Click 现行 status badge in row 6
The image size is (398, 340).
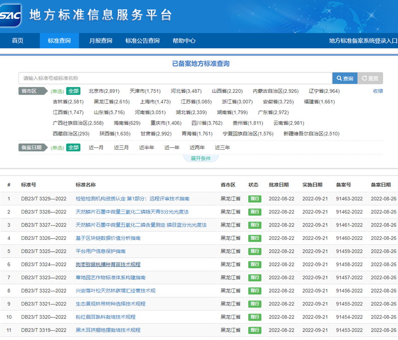pos(254,265)
